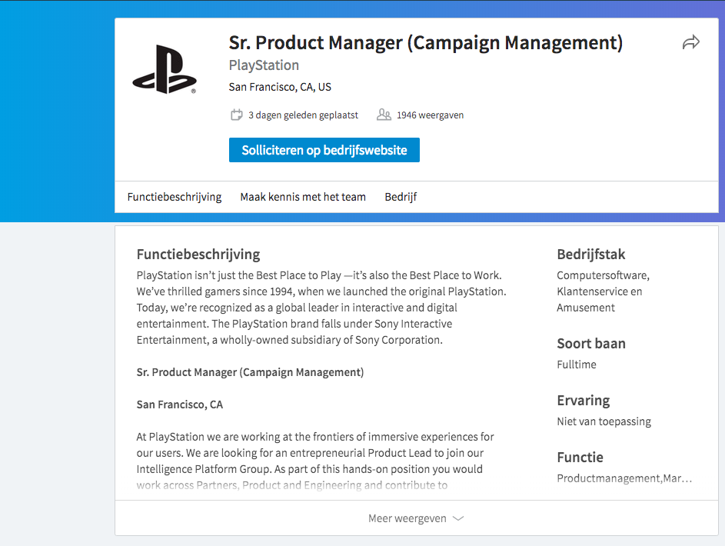Click the Bedrijfstak section heading
Image resolution: width=725 pixels, height=546 pixels.
click(x=591, y=255)
